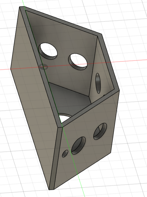Select the front-face hole nearest the right edge

pyautogui.click(x=100, y=131)
